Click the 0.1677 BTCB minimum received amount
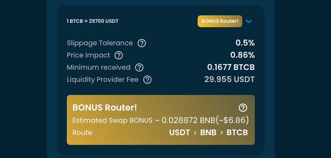Screen dimensions: 331x158 [231, 67]
